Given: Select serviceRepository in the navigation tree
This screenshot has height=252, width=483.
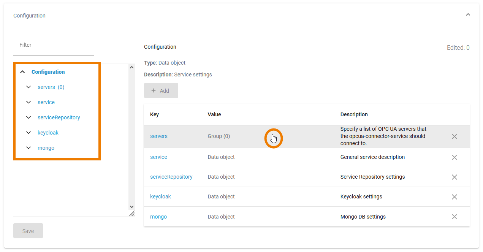Looking at the screenshot, I should 59,117.
